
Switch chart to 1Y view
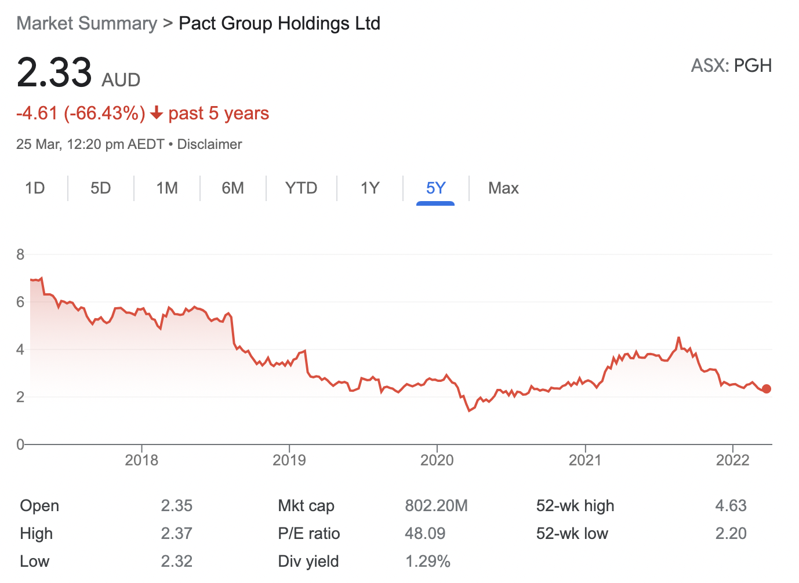click(x=370, y=188)
